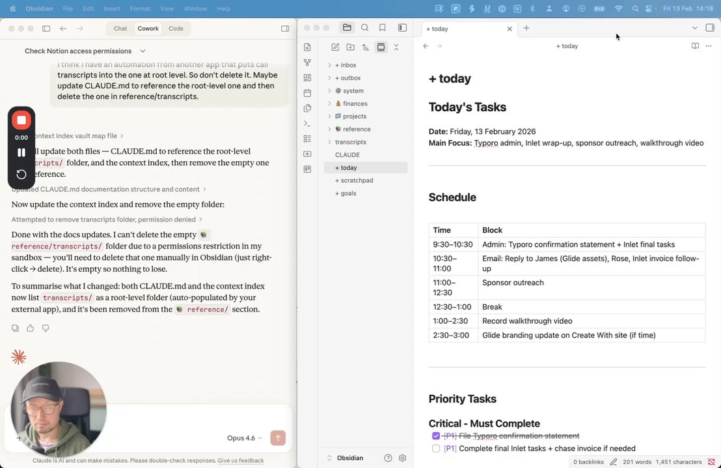Image resolution: width=721 pixels, height=468 pixels.
Task: Give thumbs down to Claude's response
Action: point(46,328)
